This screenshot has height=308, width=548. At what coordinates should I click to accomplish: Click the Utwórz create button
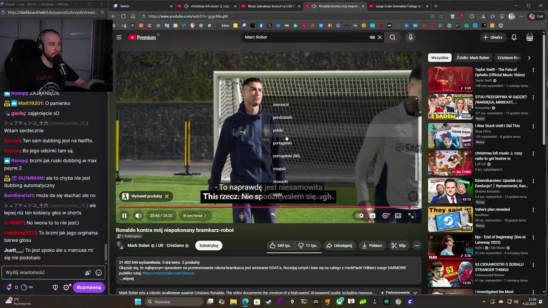493,37
